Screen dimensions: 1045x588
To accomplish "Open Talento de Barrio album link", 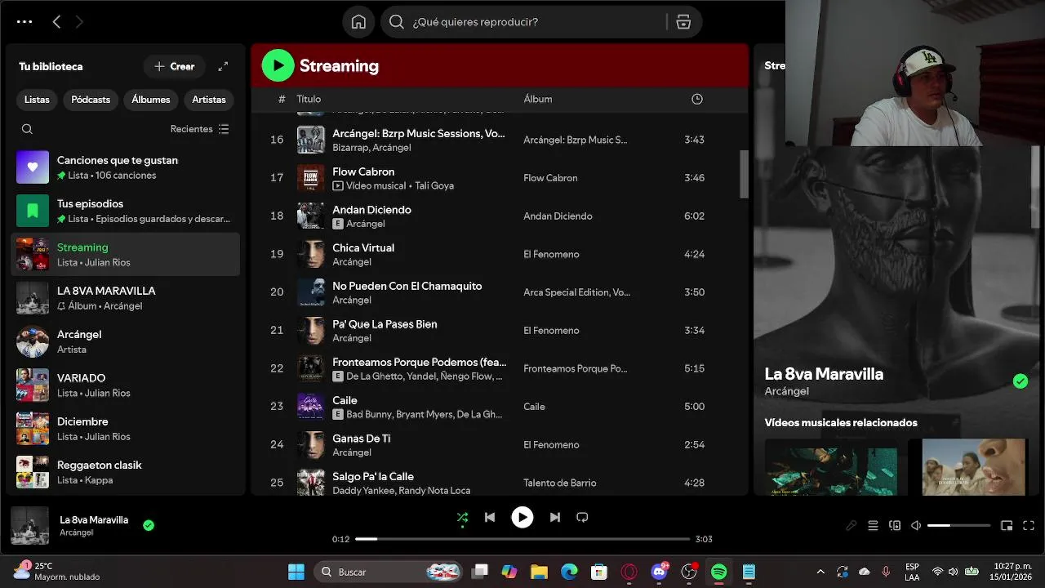I will click(559, 483).
